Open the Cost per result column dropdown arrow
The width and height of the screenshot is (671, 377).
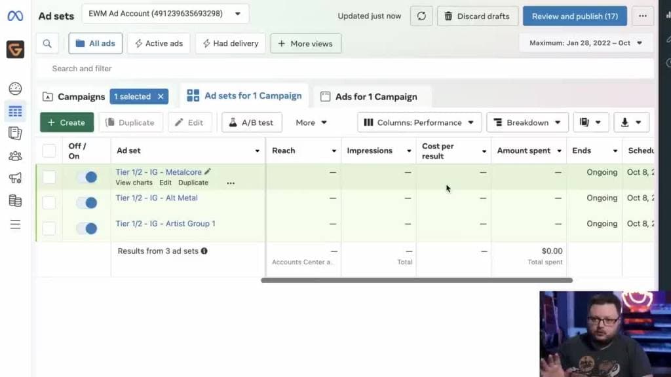[x=484, y=151]
